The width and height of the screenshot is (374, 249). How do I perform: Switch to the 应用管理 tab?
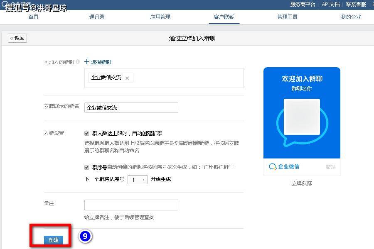pyautogui.click(x=160, y=17)
